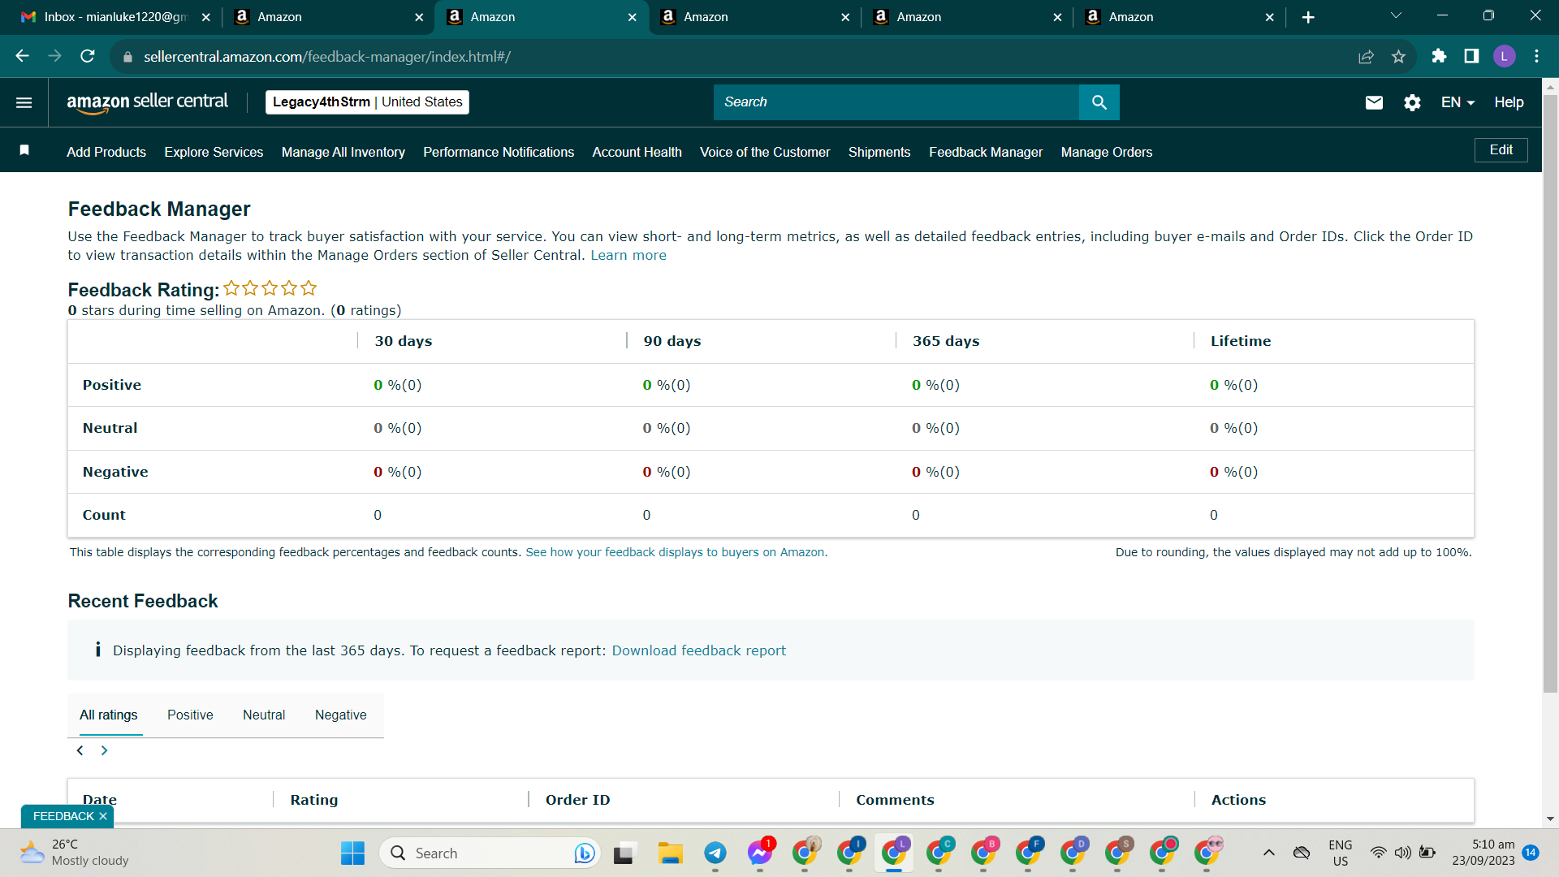Click the Amazon Seller Central logo
The width and height of the screenshot is (1559, 877).
pyautogui.click(x=148, y=102)
